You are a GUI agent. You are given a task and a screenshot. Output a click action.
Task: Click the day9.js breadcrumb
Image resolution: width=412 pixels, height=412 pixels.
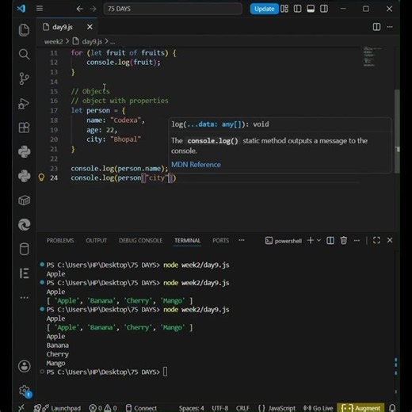[x=92, y=42]
